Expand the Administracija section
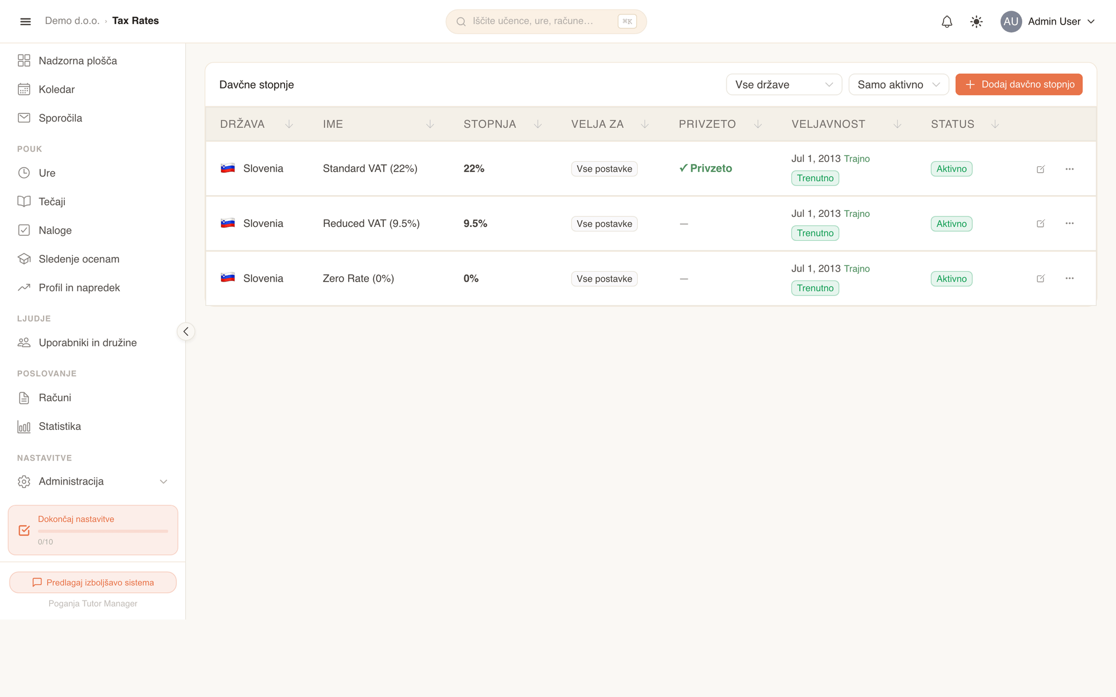The height and width of the screenshot is (697, 1116). coord(93,482)
